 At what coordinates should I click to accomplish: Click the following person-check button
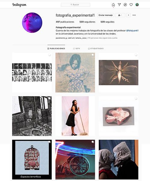120,15
